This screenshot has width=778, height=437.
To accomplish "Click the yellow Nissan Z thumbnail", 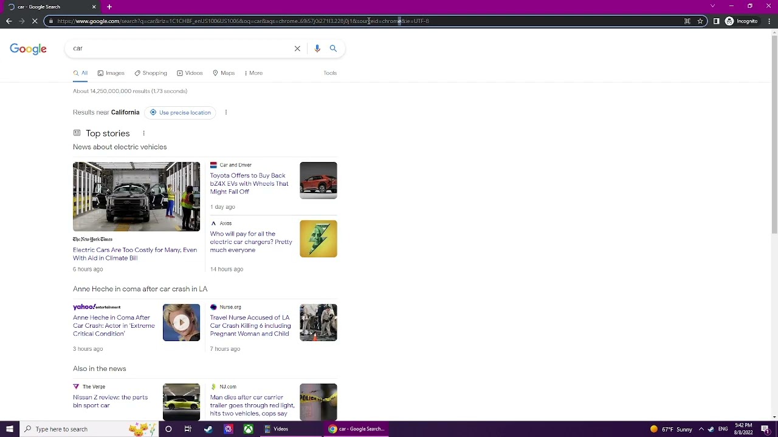I will 181,402.
